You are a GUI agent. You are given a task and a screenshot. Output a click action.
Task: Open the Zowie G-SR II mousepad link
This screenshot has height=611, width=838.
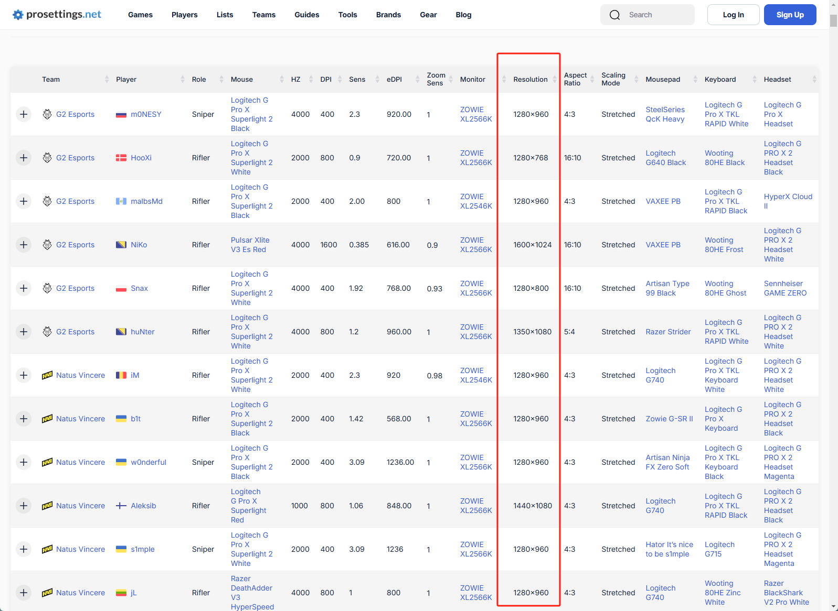[669, 419]
